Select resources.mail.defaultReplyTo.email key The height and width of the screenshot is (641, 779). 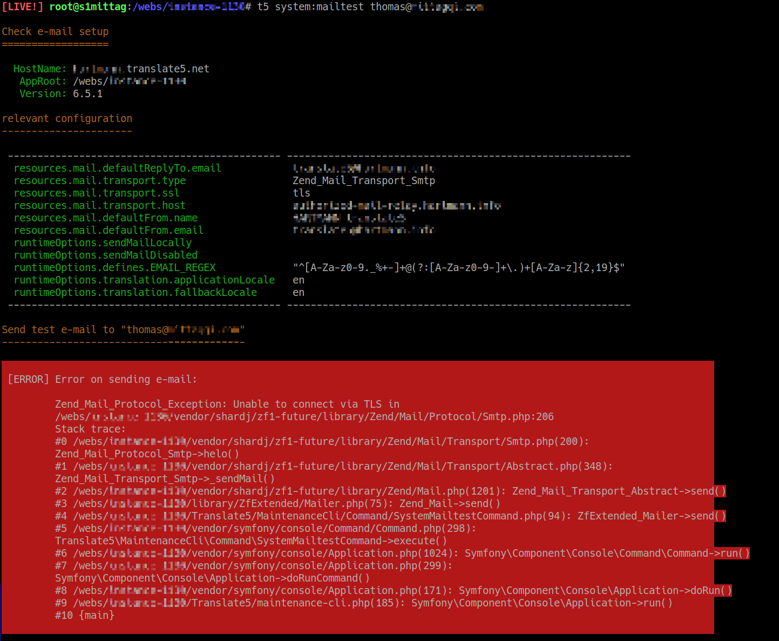117,168
